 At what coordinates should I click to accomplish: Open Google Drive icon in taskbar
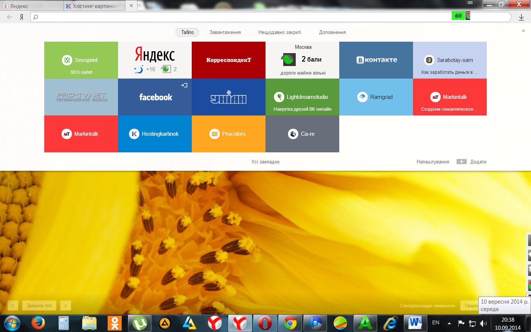click(x=190, y=324)
